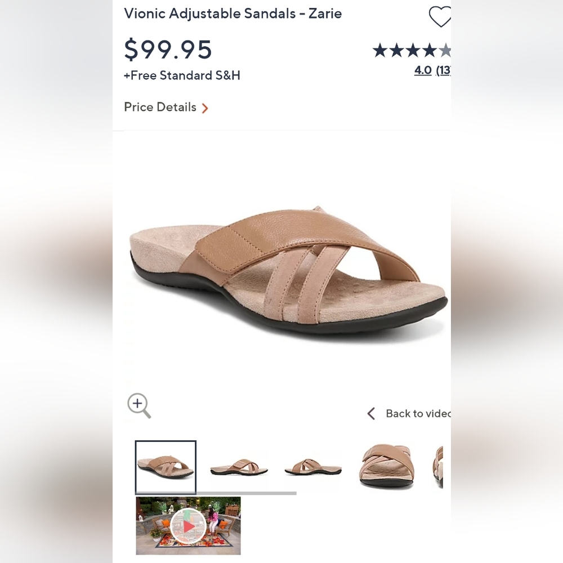Select the partially visible fifth thumbnail
The height and width of the screenshot is (563, 563).
[x=439, y=467]
